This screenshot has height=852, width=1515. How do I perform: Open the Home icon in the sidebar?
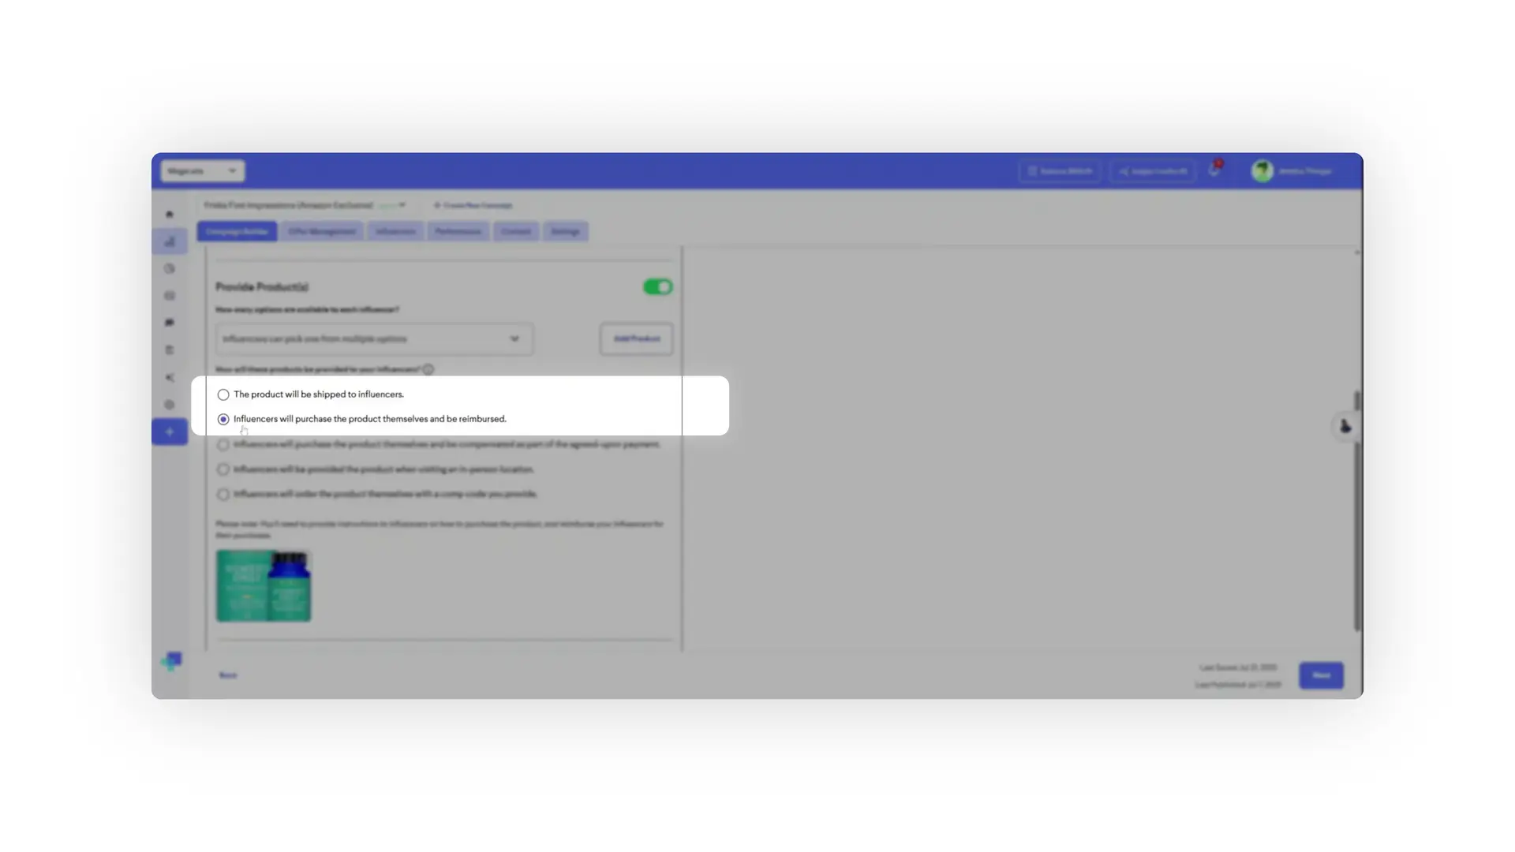coord(170,214)
